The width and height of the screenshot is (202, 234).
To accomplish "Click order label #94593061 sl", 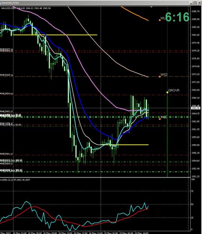I will 6,154.
